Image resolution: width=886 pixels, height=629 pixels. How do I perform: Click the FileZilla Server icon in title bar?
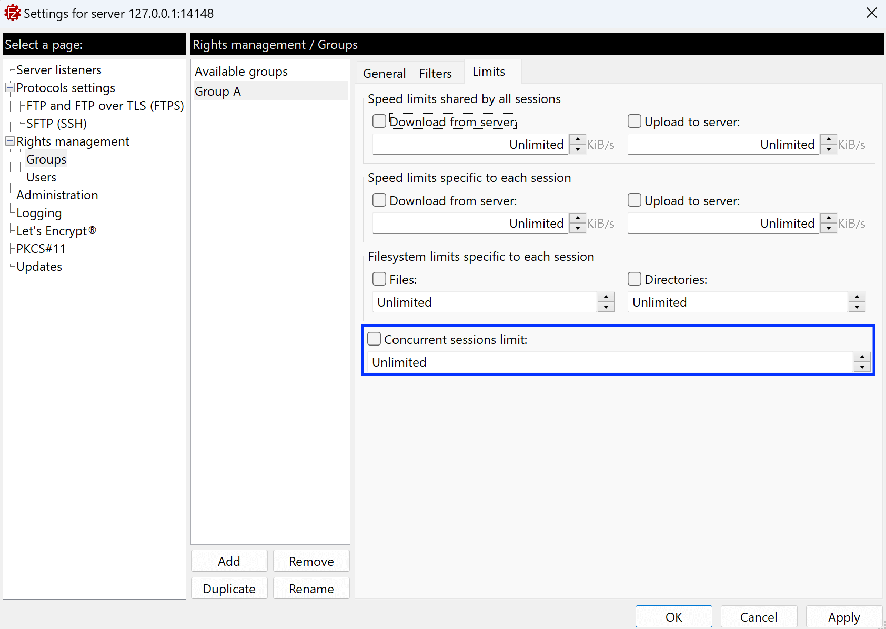click(12, 13)
